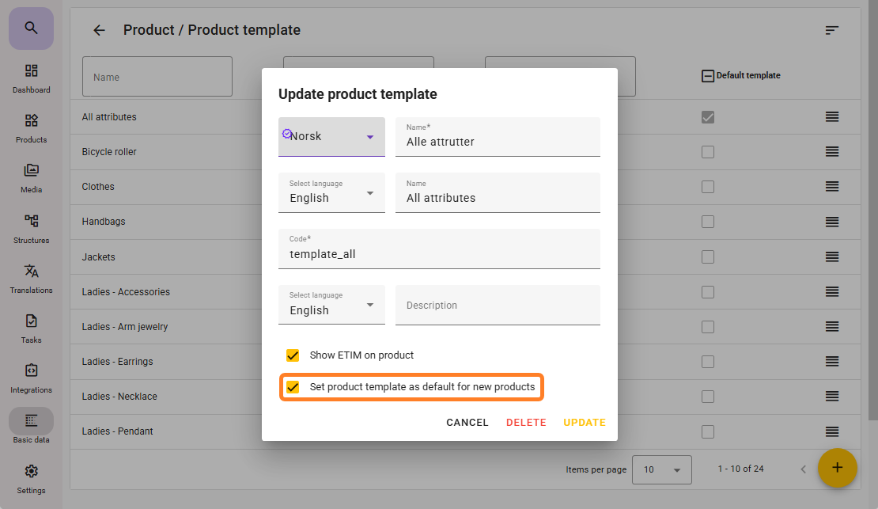Open the Tasks menu item
The image size is (878, 509).
click(31, 328)
